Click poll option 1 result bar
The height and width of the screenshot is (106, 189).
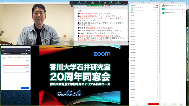(x=16, y=62)
